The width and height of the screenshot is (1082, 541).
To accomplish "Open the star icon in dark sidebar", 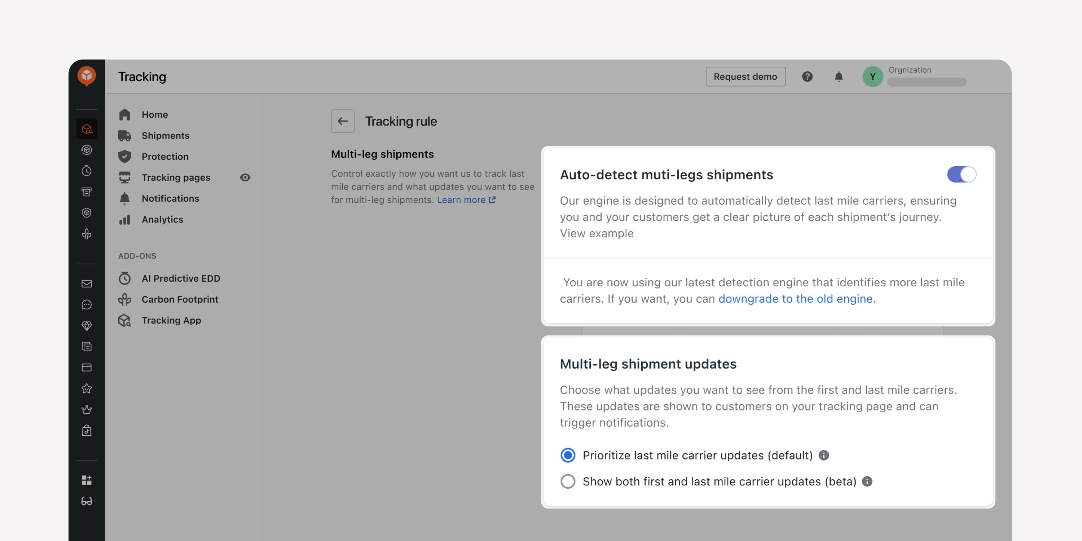I will (x=87, y=388).
